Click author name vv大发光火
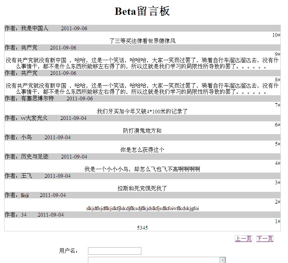The image size is (288, 263). tap(34, 118)
